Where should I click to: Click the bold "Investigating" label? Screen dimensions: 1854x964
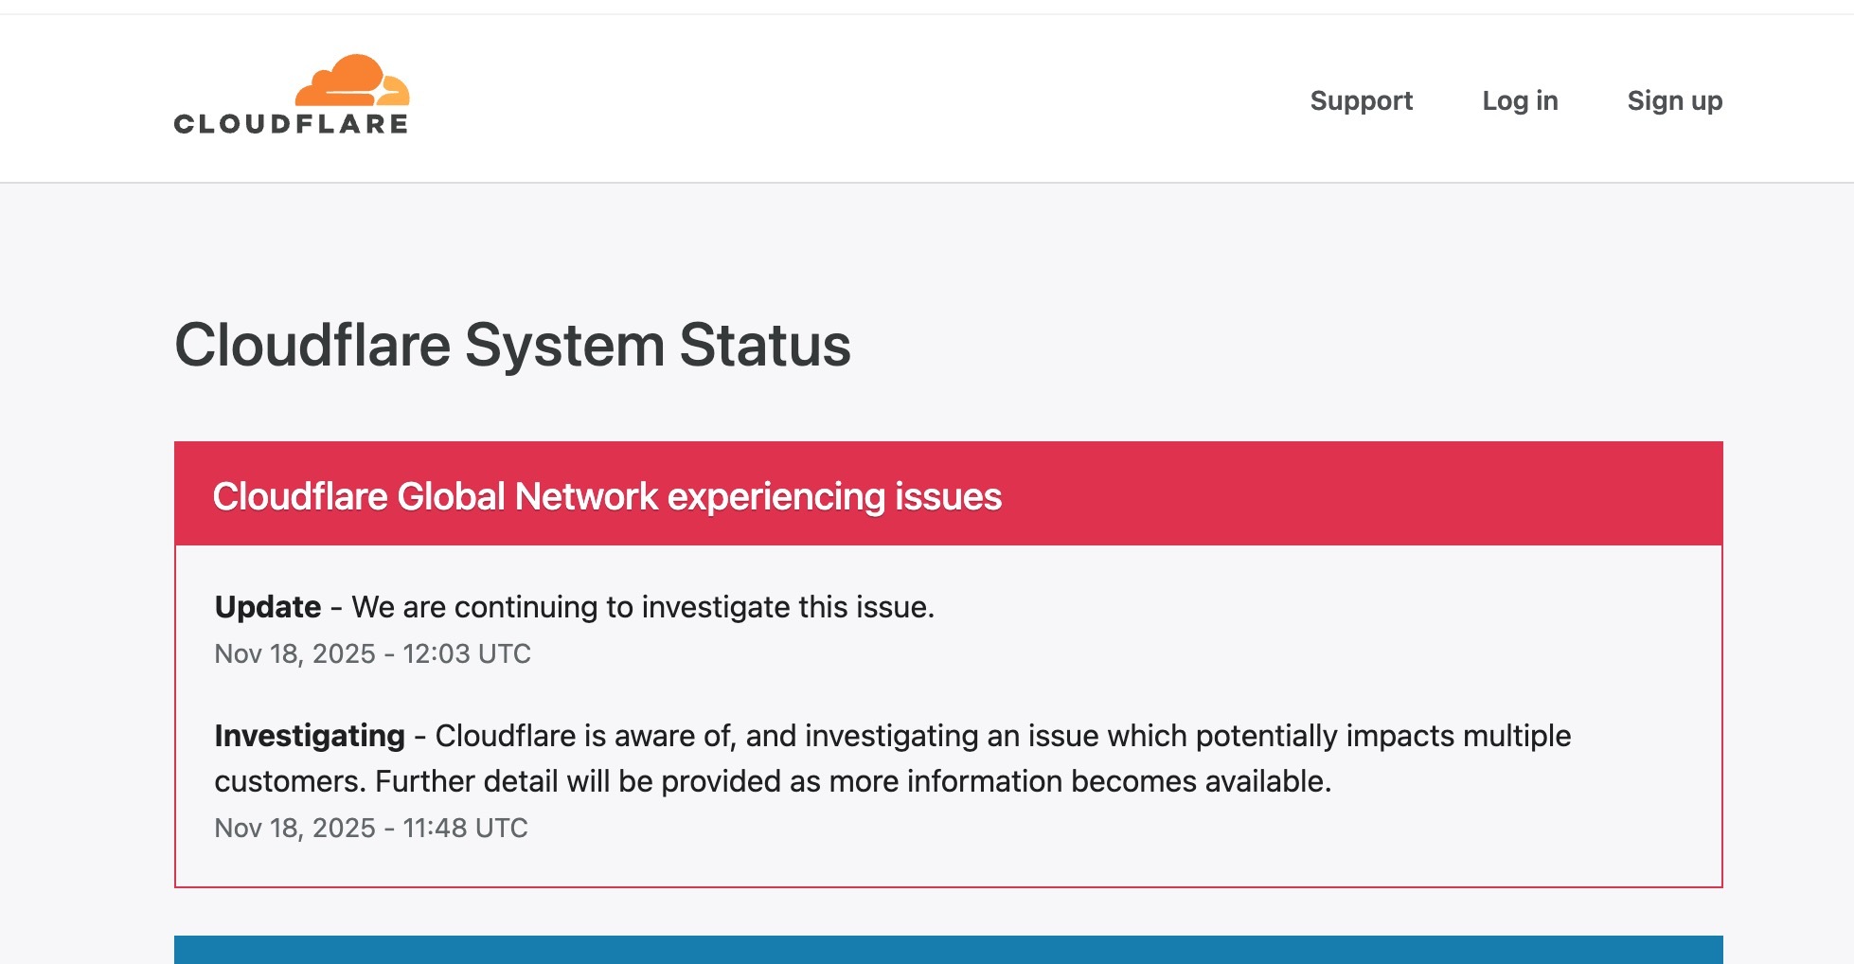pos(310,736)
